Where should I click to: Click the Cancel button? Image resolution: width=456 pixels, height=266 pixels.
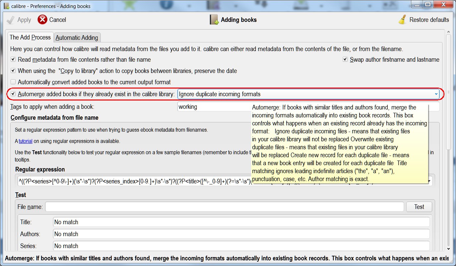click(52, 20)
